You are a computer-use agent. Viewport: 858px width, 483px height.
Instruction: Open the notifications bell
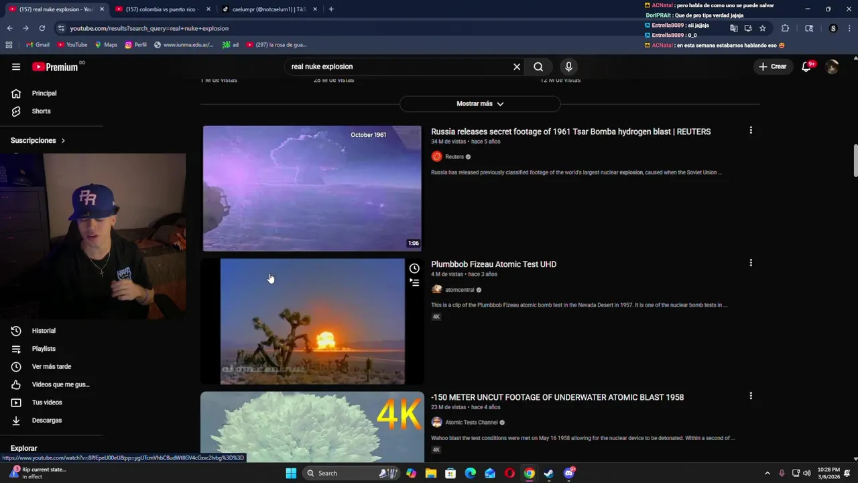pos(807,66)
